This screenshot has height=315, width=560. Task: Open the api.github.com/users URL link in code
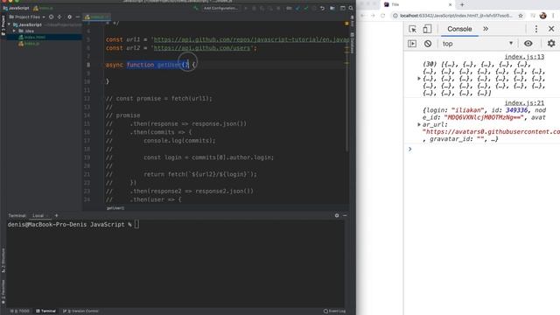point(202,48)
